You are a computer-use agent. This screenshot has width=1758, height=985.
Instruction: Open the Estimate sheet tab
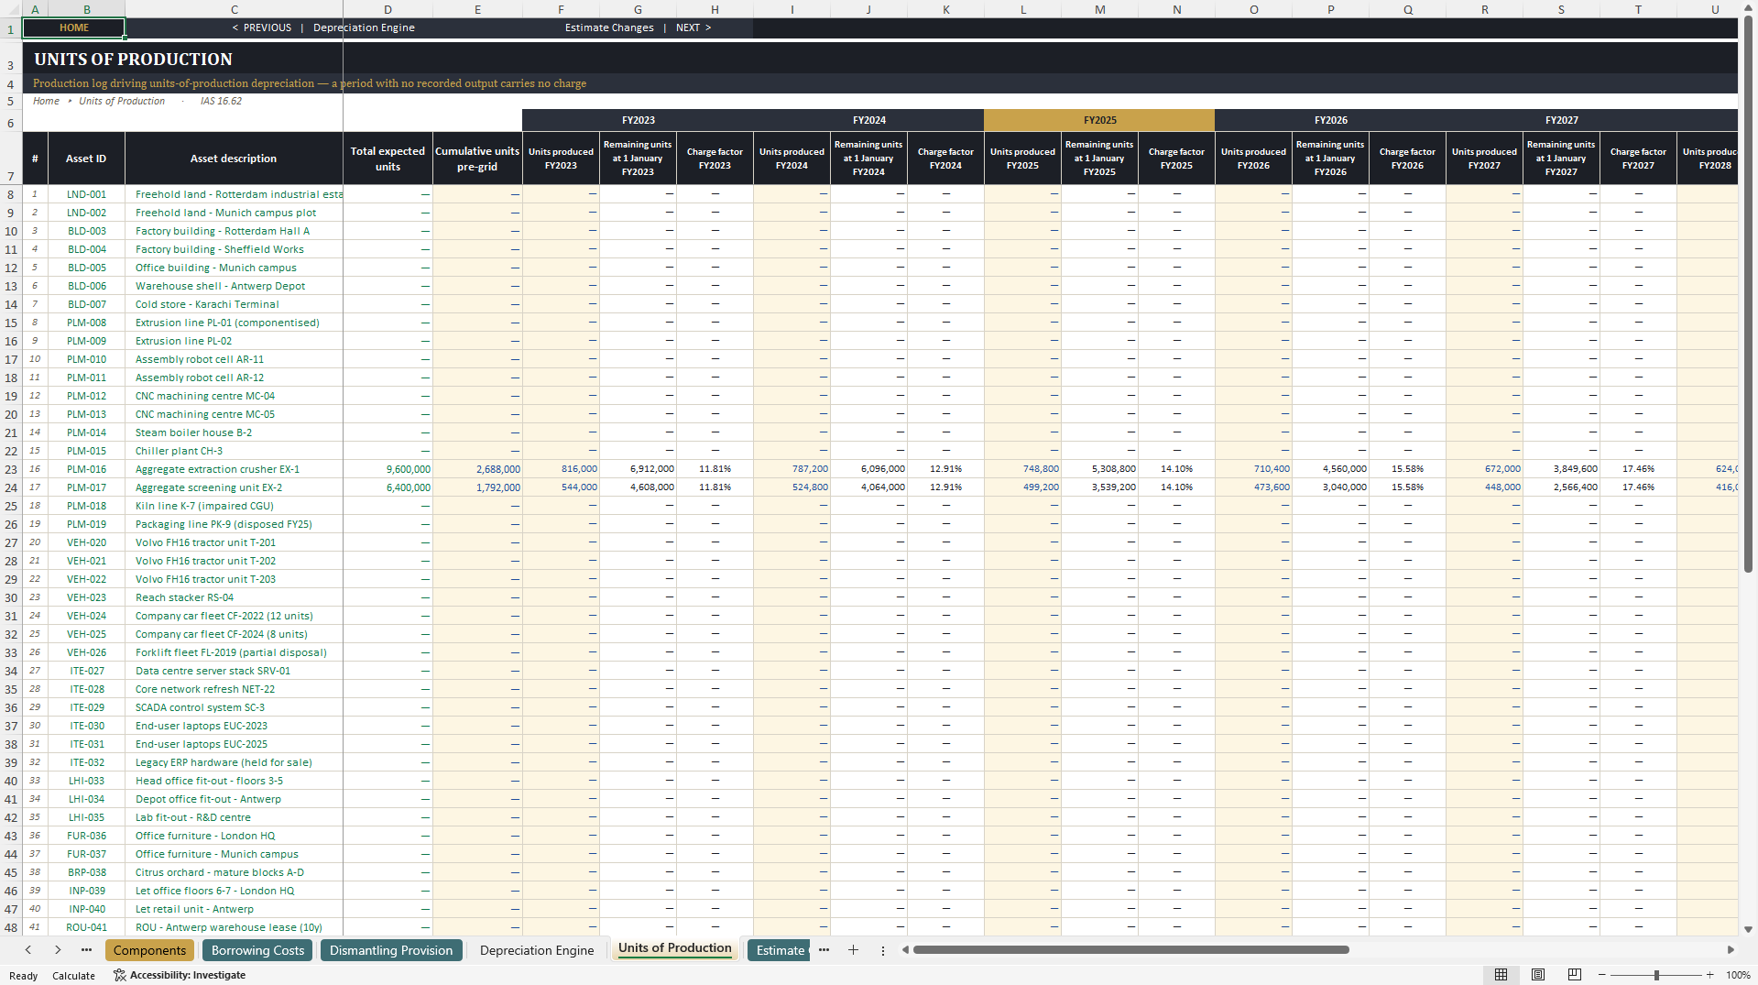(x=780, y=950)
